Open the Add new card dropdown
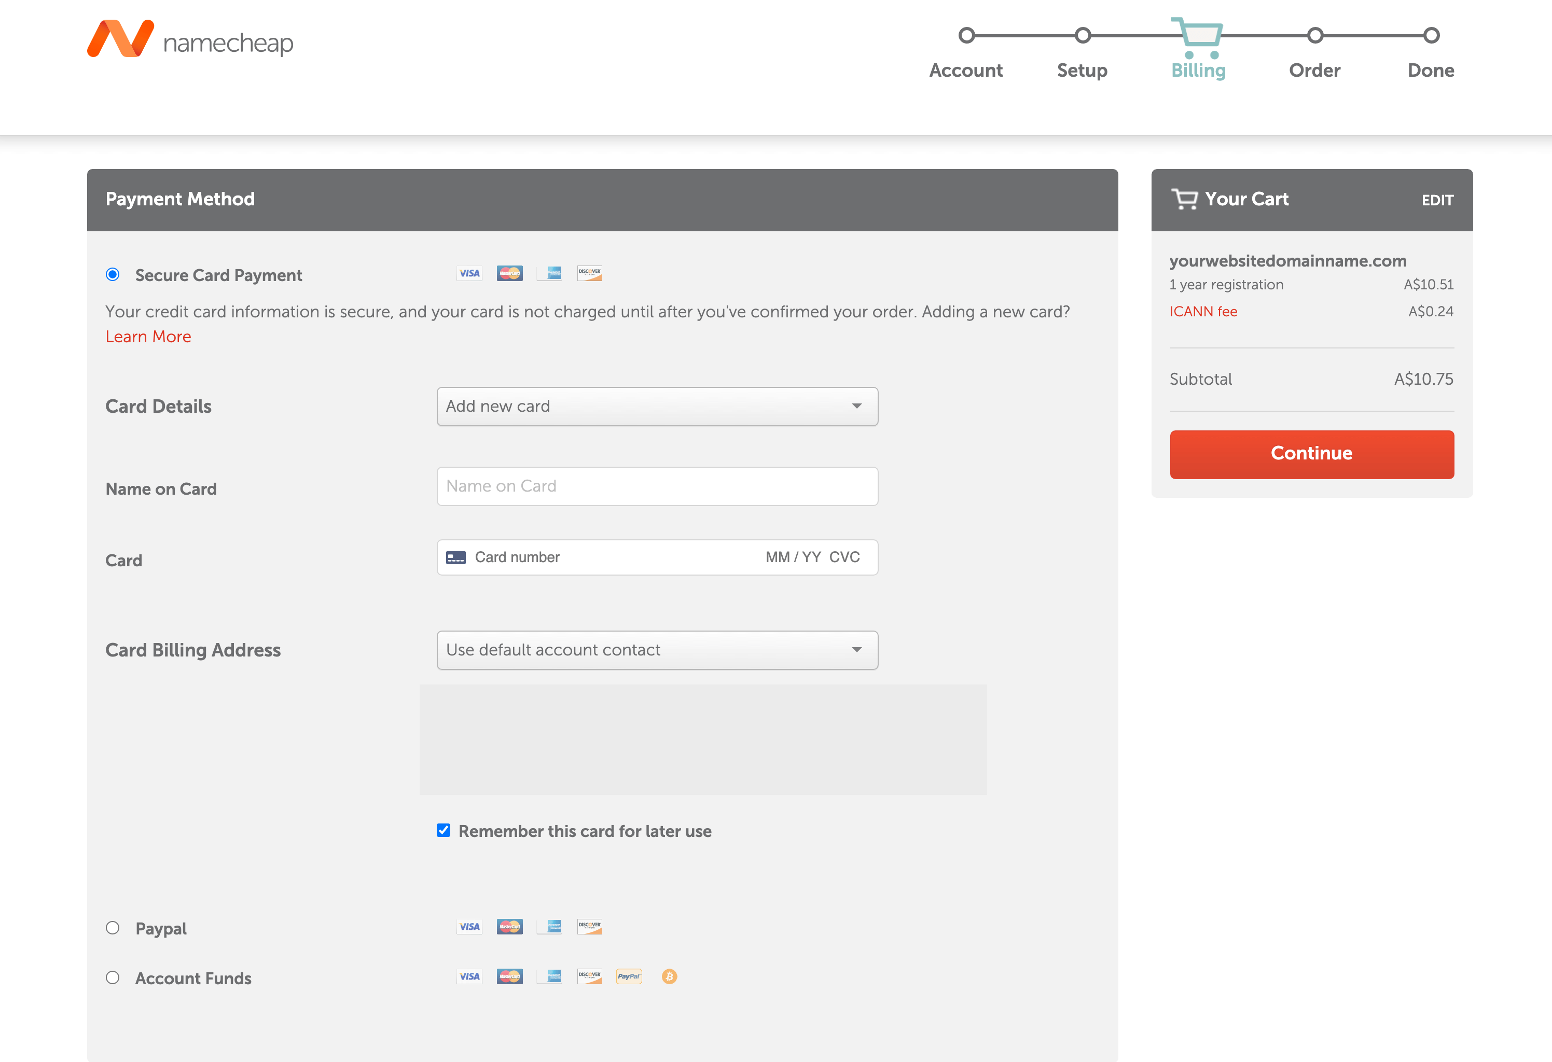Viewport: 1552px width, 1062px height. click(x=657, y=407)
